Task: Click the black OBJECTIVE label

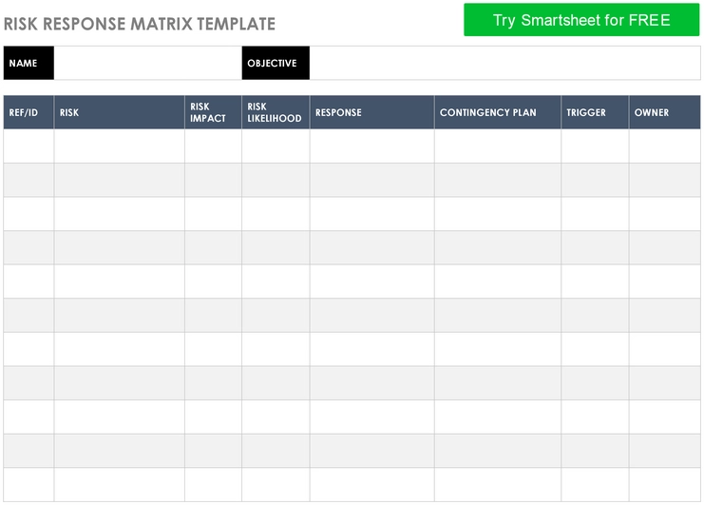Action: point(276,63)
